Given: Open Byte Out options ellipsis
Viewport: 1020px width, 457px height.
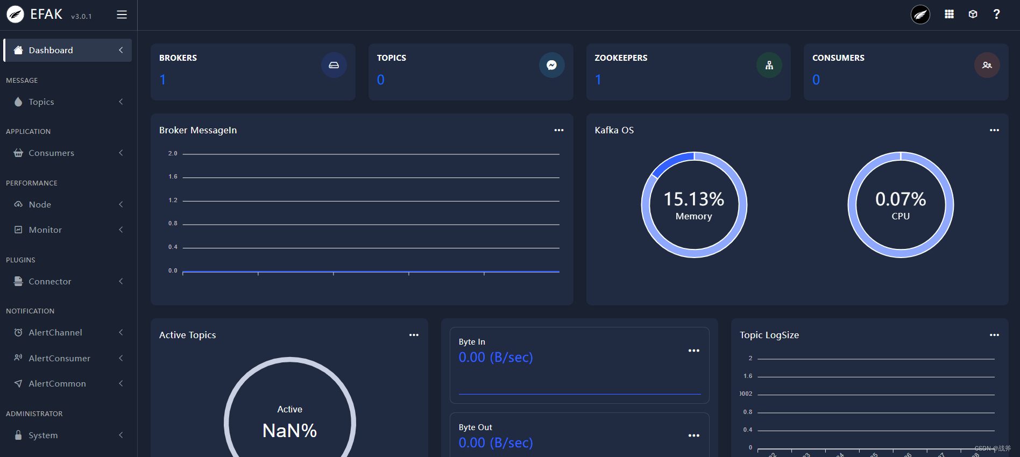Looking at the screenshot, I should pos(694,435).
